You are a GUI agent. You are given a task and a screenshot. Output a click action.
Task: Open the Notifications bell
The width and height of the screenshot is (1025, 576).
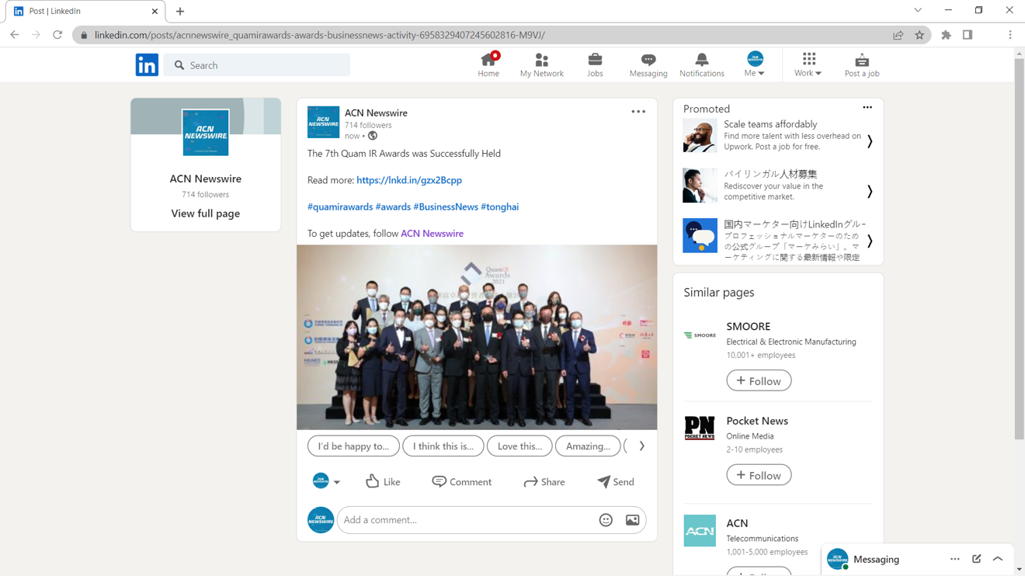coord(701,65)
